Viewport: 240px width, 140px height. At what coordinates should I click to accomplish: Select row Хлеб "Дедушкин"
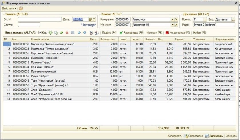(119, 90)
